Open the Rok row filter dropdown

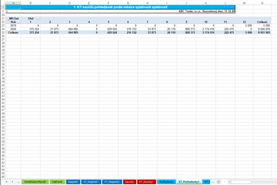pos(19,22)
